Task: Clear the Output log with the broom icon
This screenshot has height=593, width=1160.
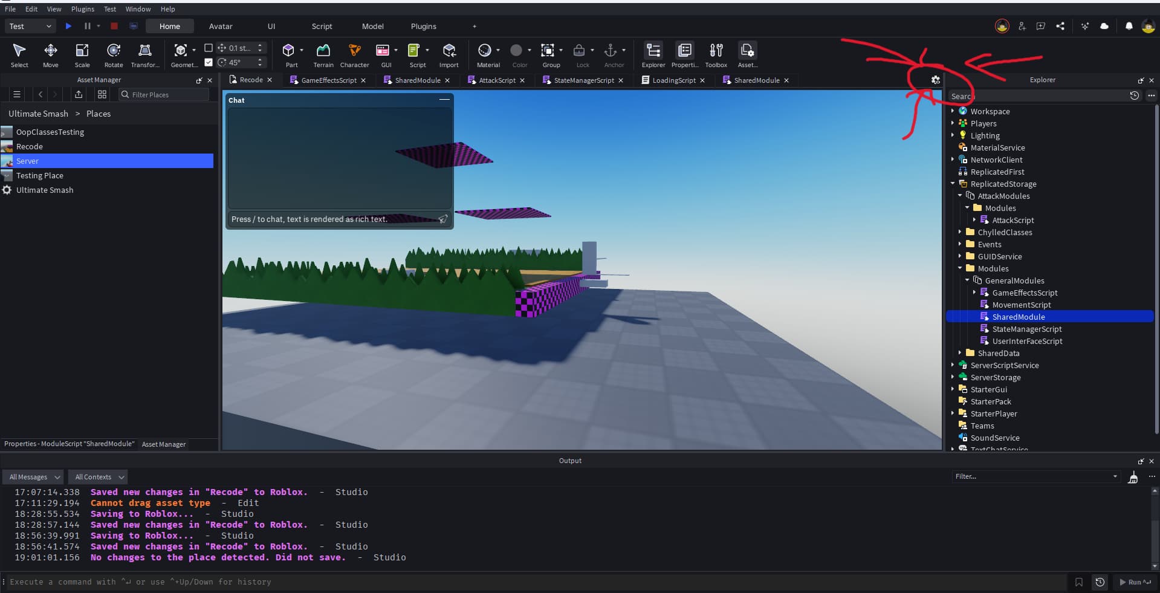Action: tap(1133, 478)
